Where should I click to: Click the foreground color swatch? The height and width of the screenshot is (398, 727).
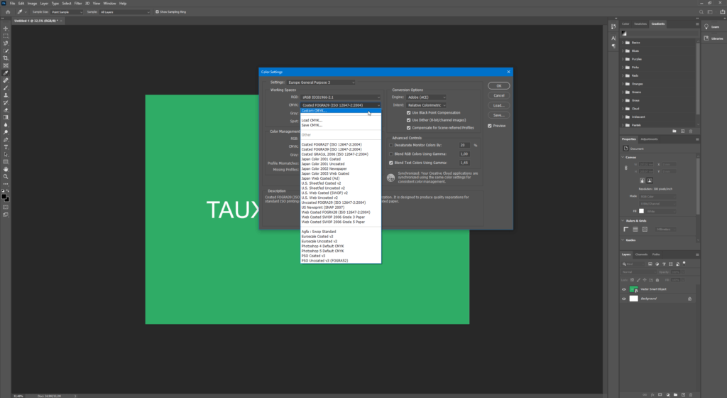pyautogui.click(x=4, y=197)
